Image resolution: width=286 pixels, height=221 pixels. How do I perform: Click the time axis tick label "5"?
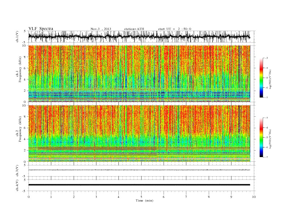click(141, 197)
